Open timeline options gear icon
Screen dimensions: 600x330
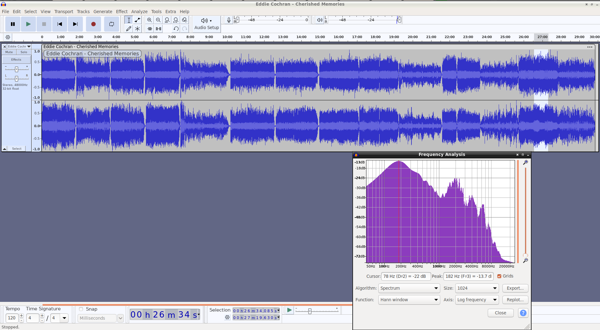pyautogui.click(x=8, y=37)
